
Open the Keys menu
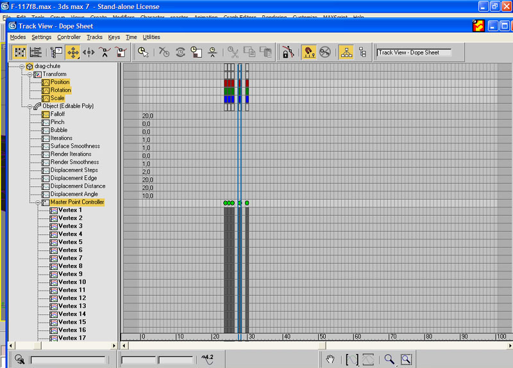point(114,37)
